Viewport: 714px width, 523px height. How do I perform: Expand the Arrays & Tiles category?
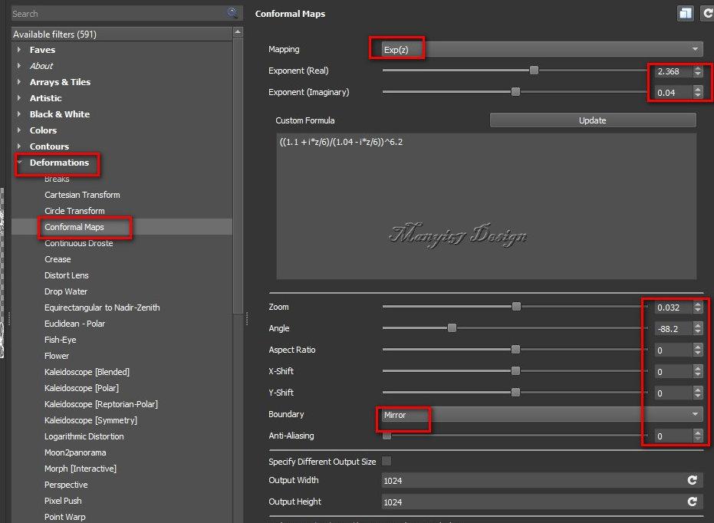(19, 82)
